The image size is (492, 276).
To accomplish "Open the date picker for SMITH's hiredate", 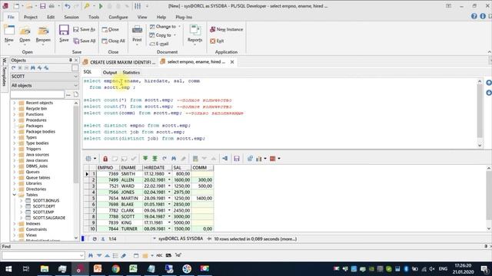I will pos(169,174).
